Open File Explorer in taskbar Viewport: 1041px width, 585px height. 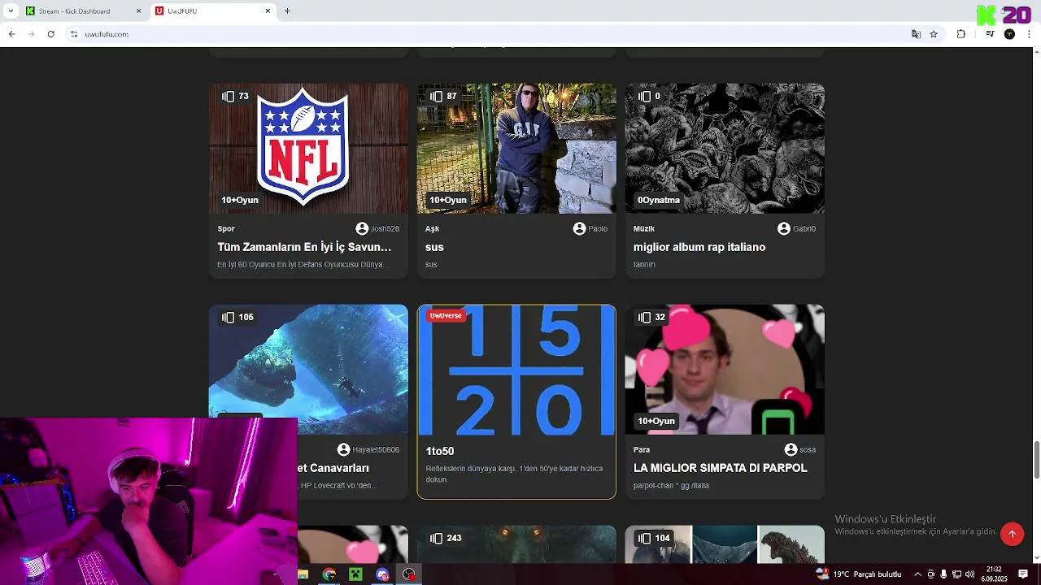pos(303,574)
